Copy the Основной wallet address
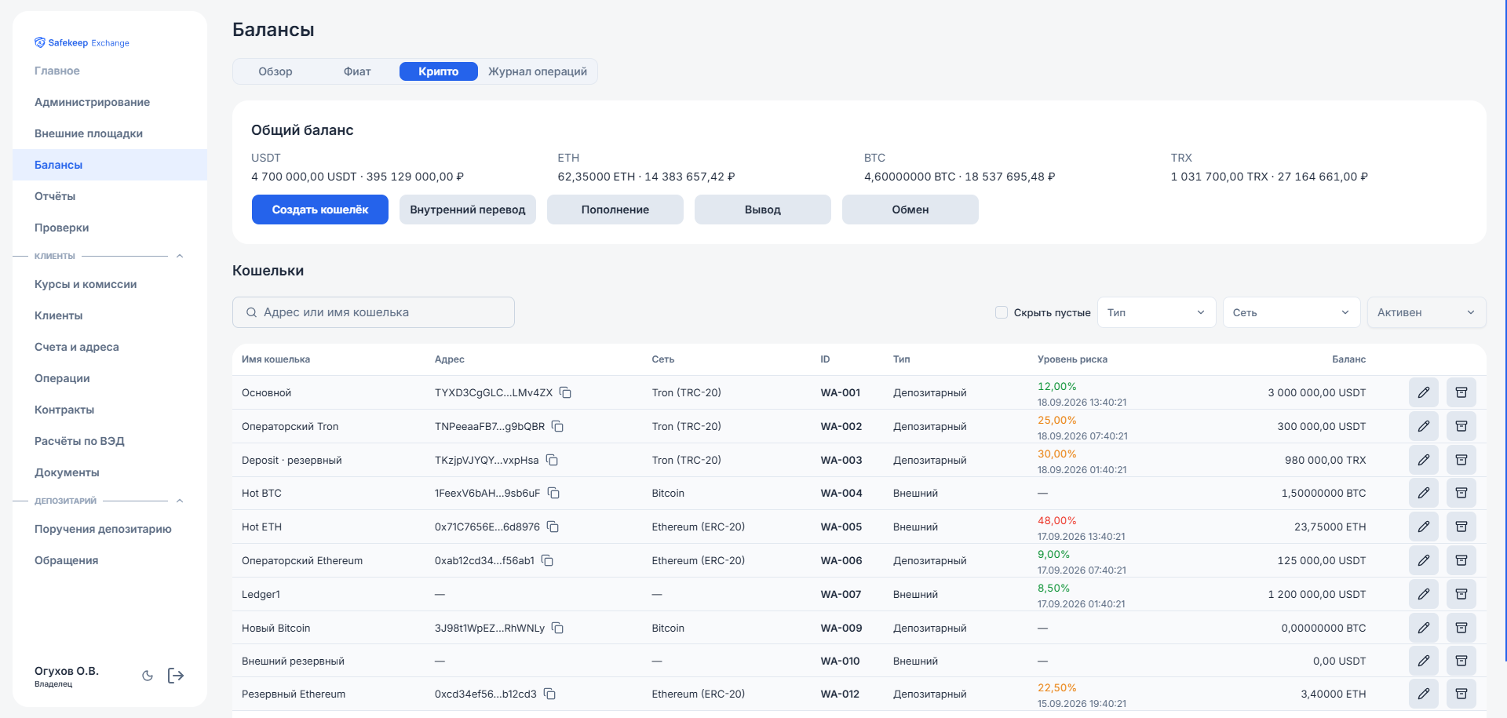The height and width of the screenshot is (718, 1507). pos(565,392)
